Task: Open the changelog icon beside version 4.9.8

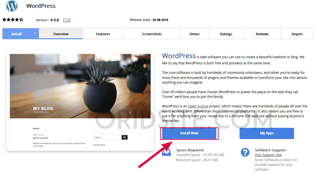Action: pyautogui.click(x=67, y=20)
